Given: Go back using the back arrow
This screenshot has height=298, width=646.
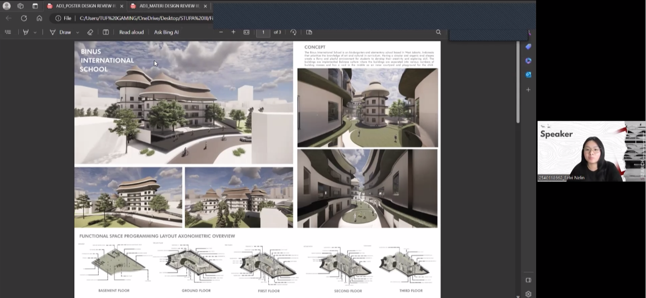Looking at the screenshot, I should point(9,18).
